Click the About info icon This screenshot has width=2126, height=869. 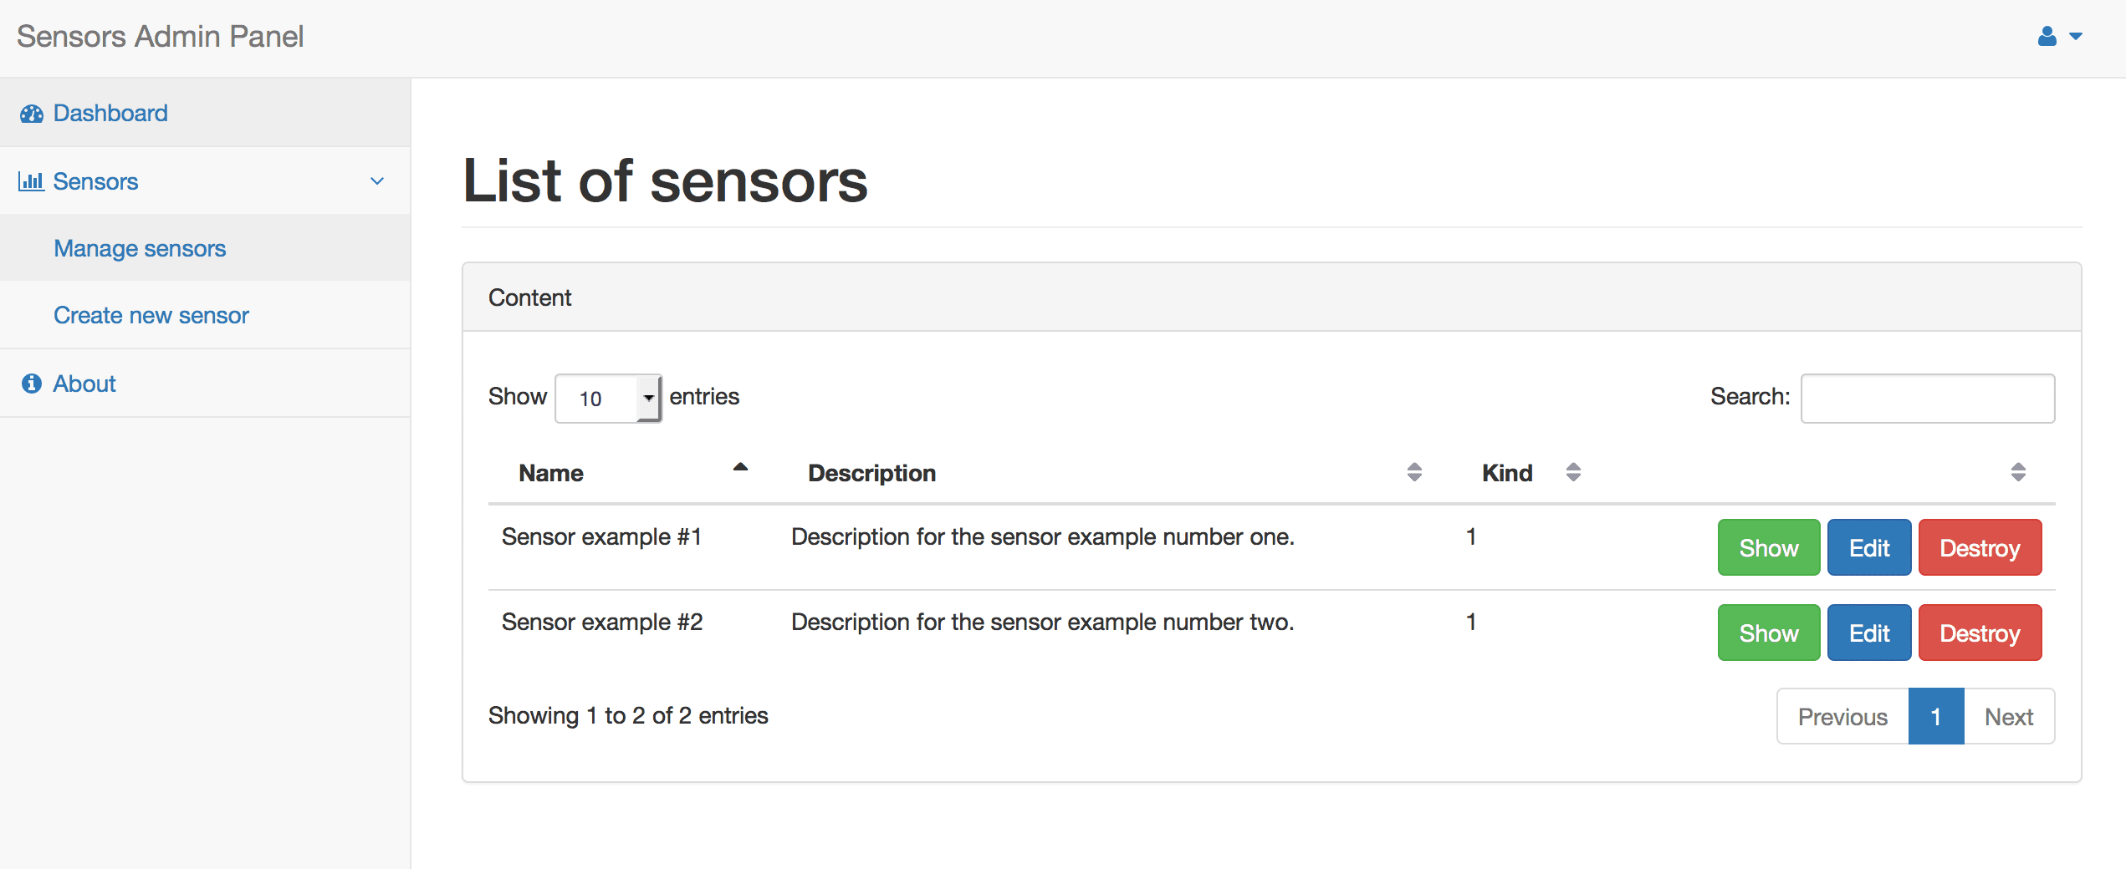[x=32, y=383]
